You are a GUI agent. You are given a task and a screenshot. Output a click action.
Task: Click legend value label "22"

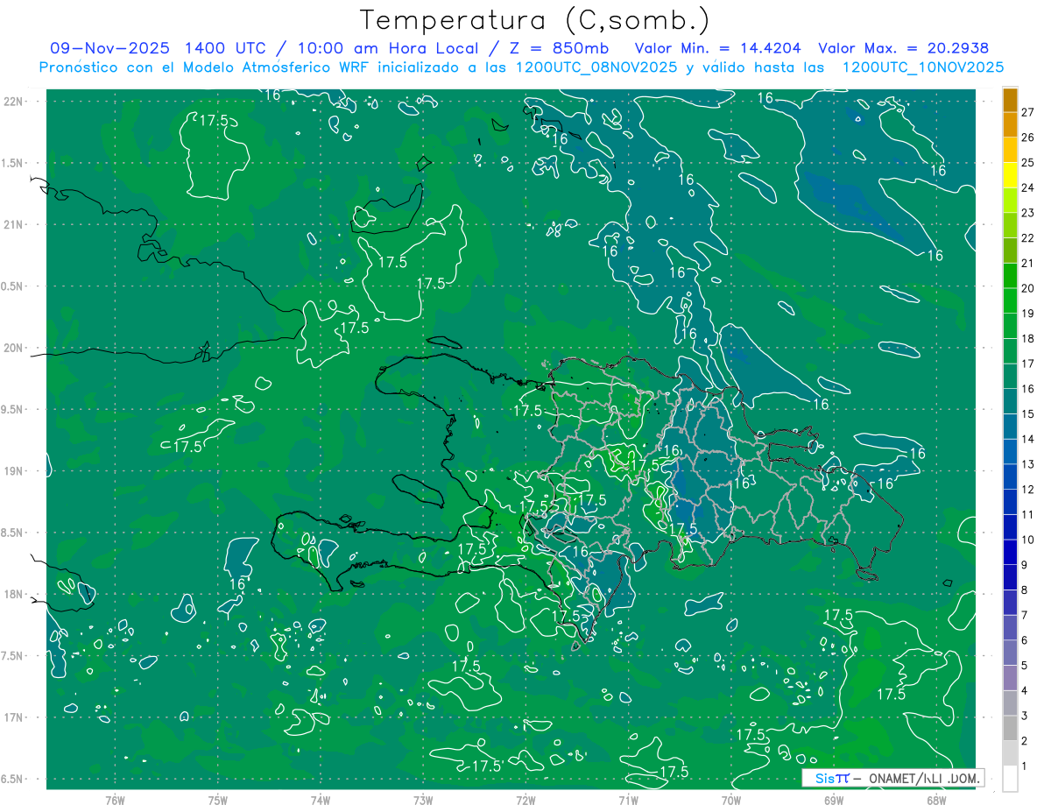pos(1028,238)
